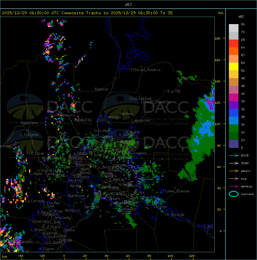The width and height of the screenshot is (257, 260).
Task: Click the 'TUNUYAN' map label
Action: (65, 241)
